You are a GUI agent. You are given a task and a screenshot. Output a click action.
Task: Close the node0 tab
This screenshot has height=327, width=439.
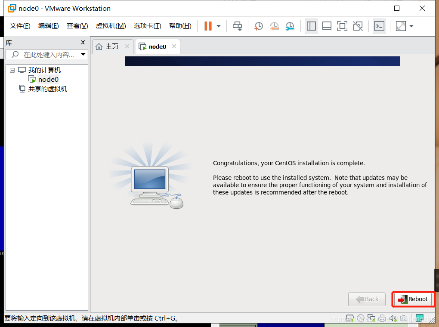click(x=174, y=46)
